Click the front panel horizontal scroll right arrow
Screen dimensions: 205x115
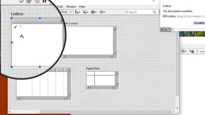[174, 112]
